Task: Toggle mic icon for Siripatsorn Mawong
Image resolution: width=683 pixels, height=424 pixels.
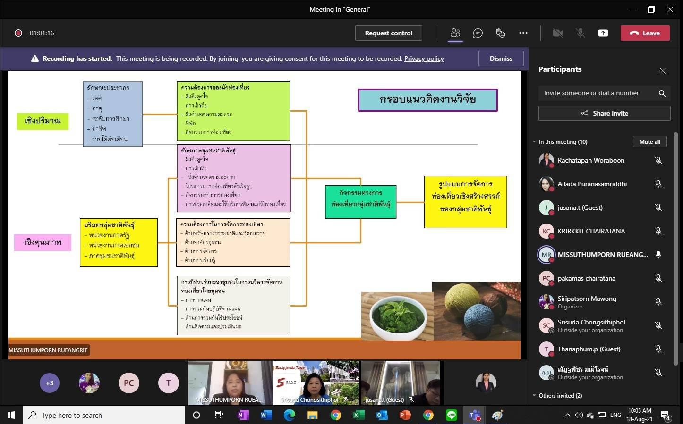Action: (x=658, y=302)
